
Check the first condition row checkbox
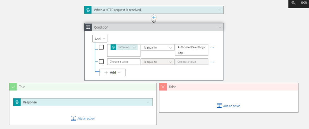click(x=101, y=47)
